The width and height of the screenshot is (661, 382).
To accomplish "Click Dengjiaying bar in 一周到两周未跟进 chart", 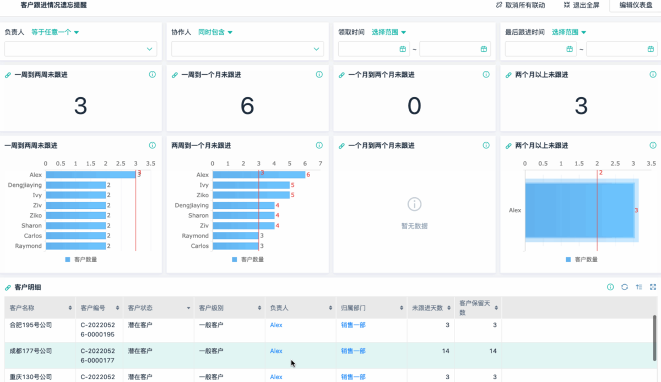I will (x=75, y=185).
